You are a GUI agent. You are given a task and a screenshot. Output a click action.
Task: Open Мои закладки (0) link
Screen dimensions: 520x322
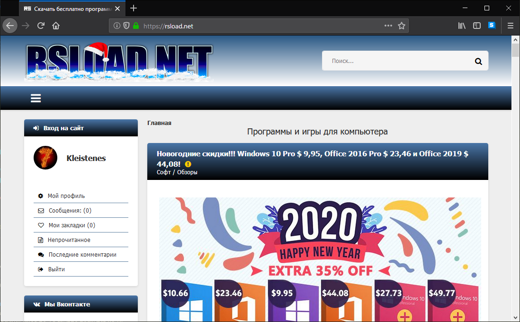72,225
